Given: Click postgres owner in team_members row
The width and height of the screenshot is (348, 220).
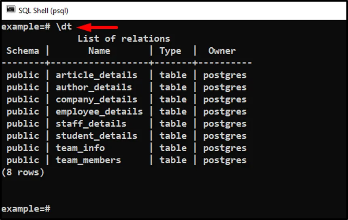Looking at the screenshot, I should 225,160.
